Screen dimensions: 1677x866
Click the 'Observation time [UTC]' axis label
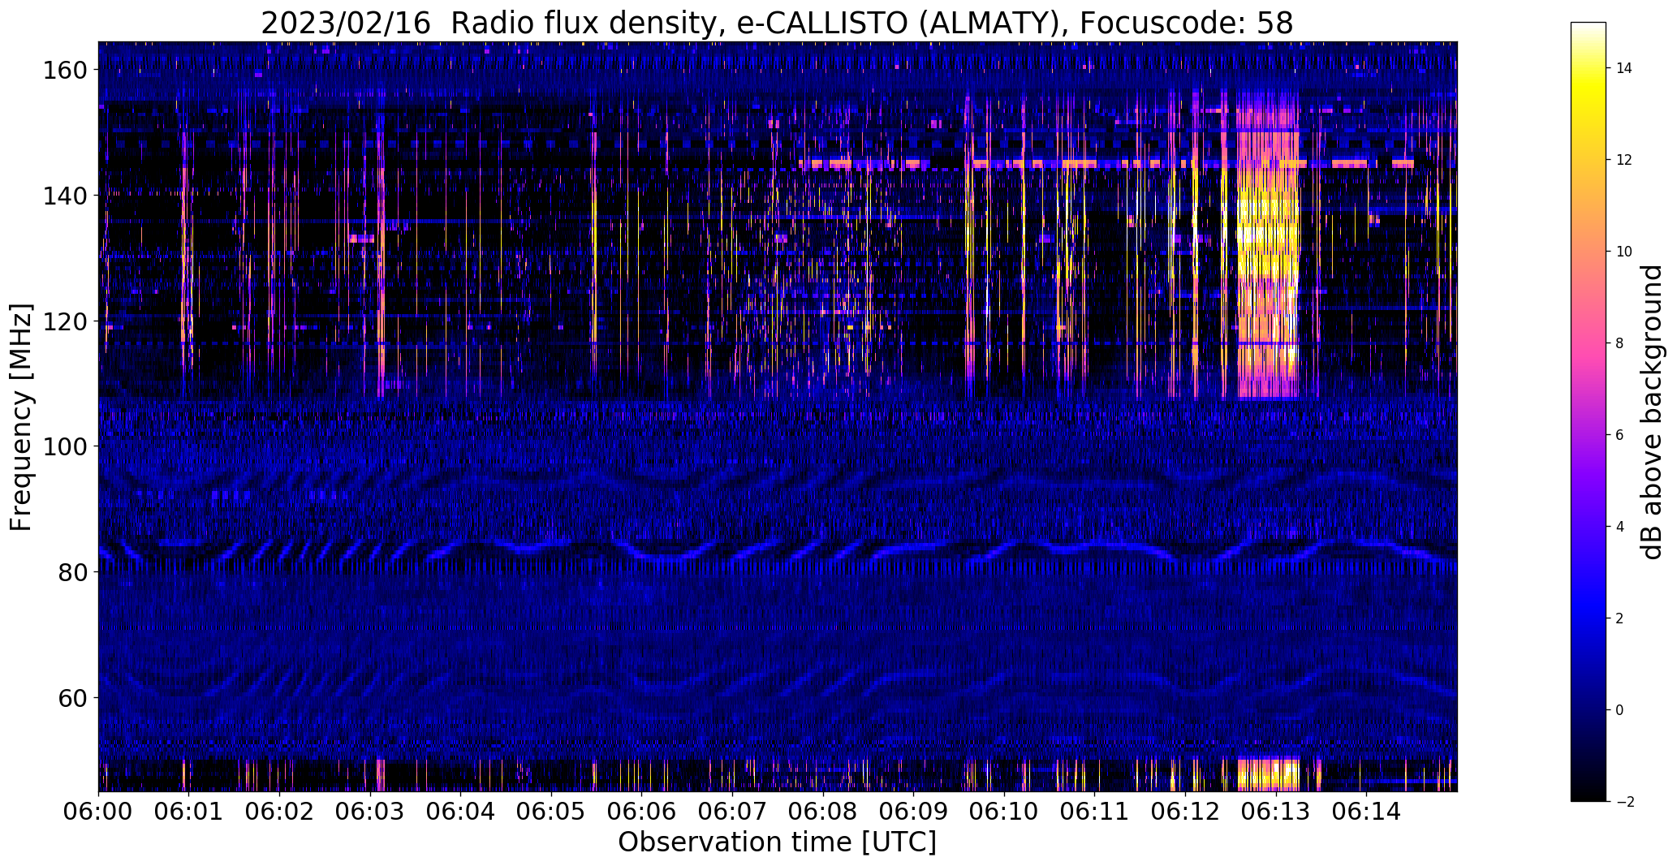point(777,842)
